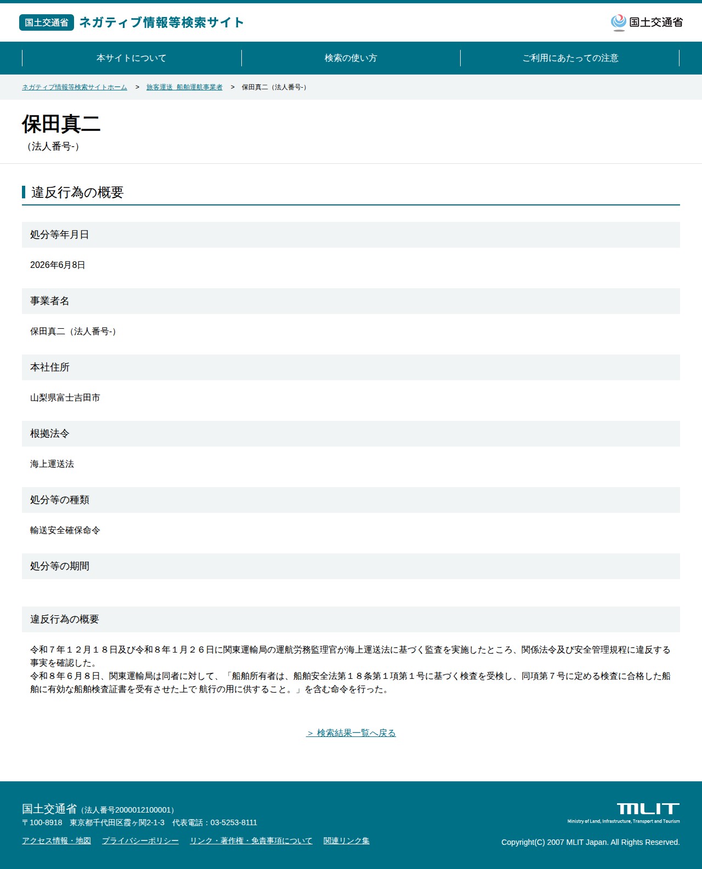Open ご利用にあたっての注意 menu item
The height and width of the screenshot is (869, 702).
pyautogui.click(x=570, y=58)
